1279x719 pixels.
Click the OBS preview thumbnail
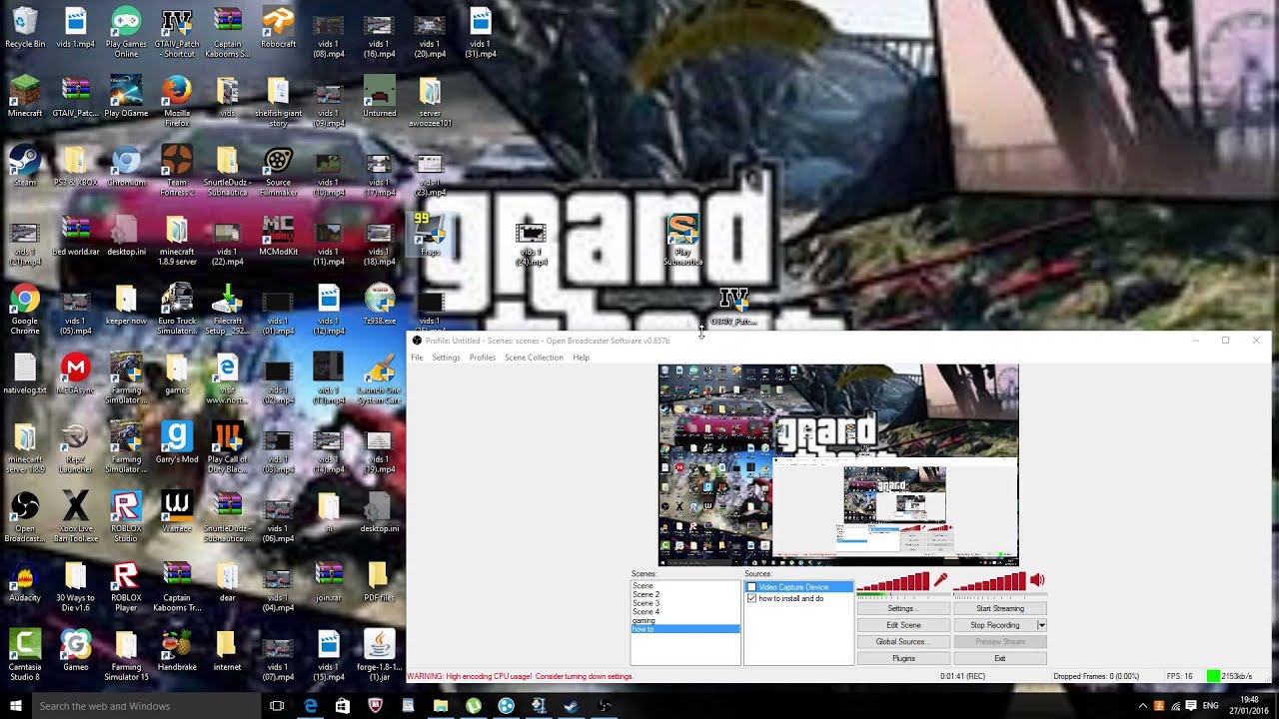coord(838,464)
